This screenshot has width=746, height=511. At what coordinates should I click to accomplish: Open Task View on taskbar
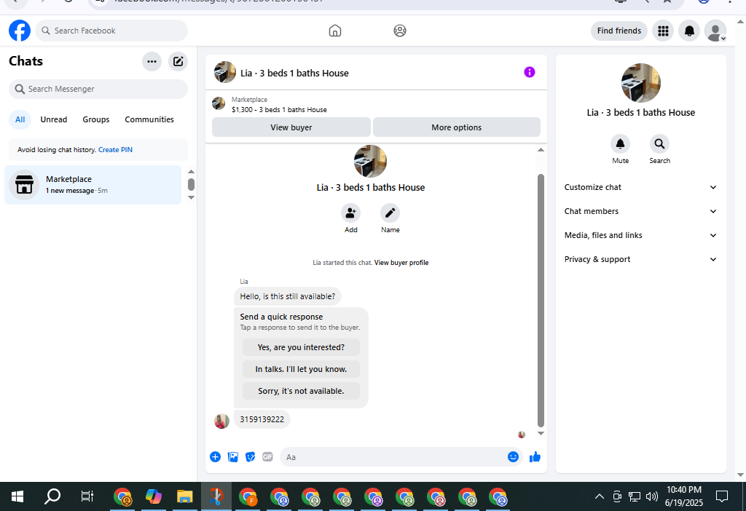87,496
